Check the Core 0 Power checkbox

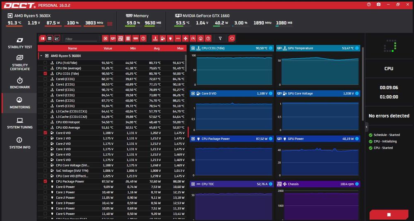(45, 187)
